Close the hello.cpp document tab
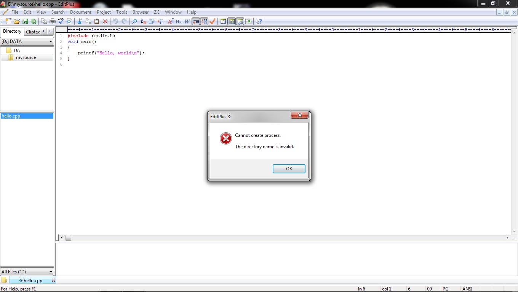Screen dimensions: 518x292 [x=53, y=281]
